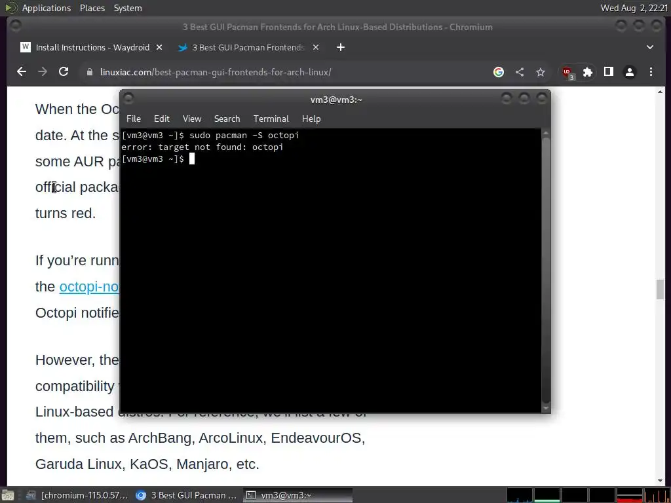Click the page scrollbar up arrow
Viewport: 671px width, 503px height.
coord(660,92)
